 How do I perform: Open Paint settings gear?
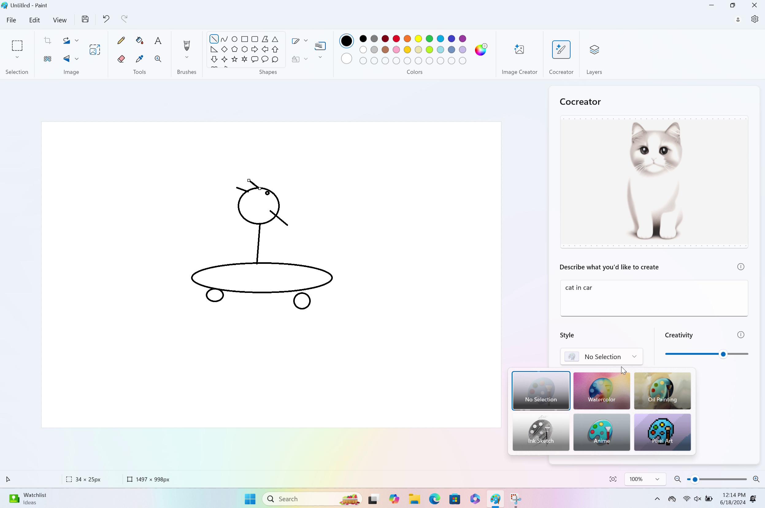pyautogui.click(x=755, y=19)
